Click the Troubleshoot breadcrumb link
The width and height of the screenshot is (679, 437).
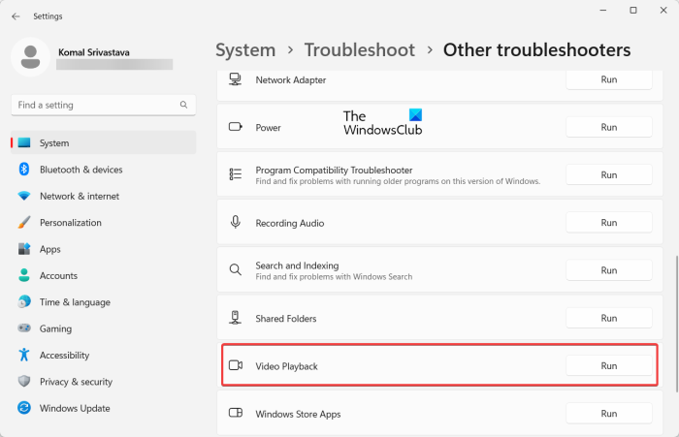(x=359, y=49)
